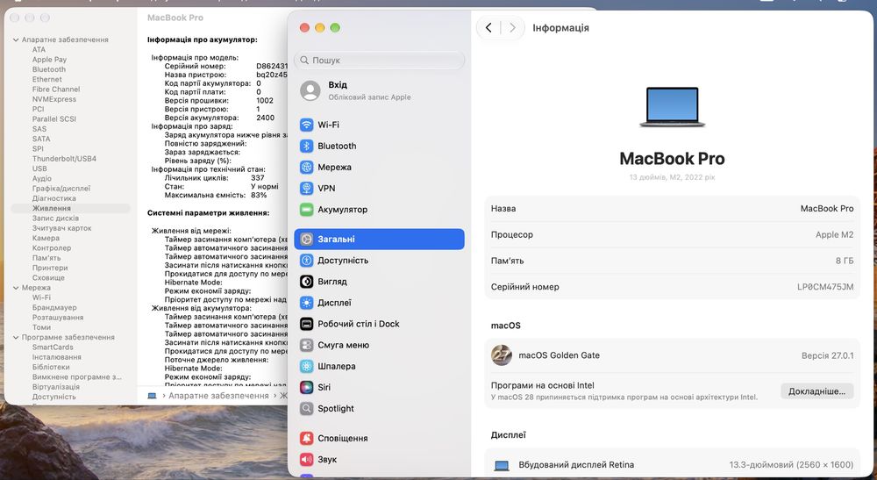Open Вигляд appearance settings
The height and width of the screenshot is (480, 877).
379,282
